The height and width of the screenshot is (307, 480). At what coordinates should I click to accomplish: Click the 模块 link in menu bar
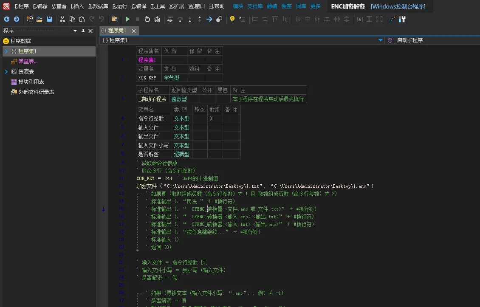tap(238, 6)
